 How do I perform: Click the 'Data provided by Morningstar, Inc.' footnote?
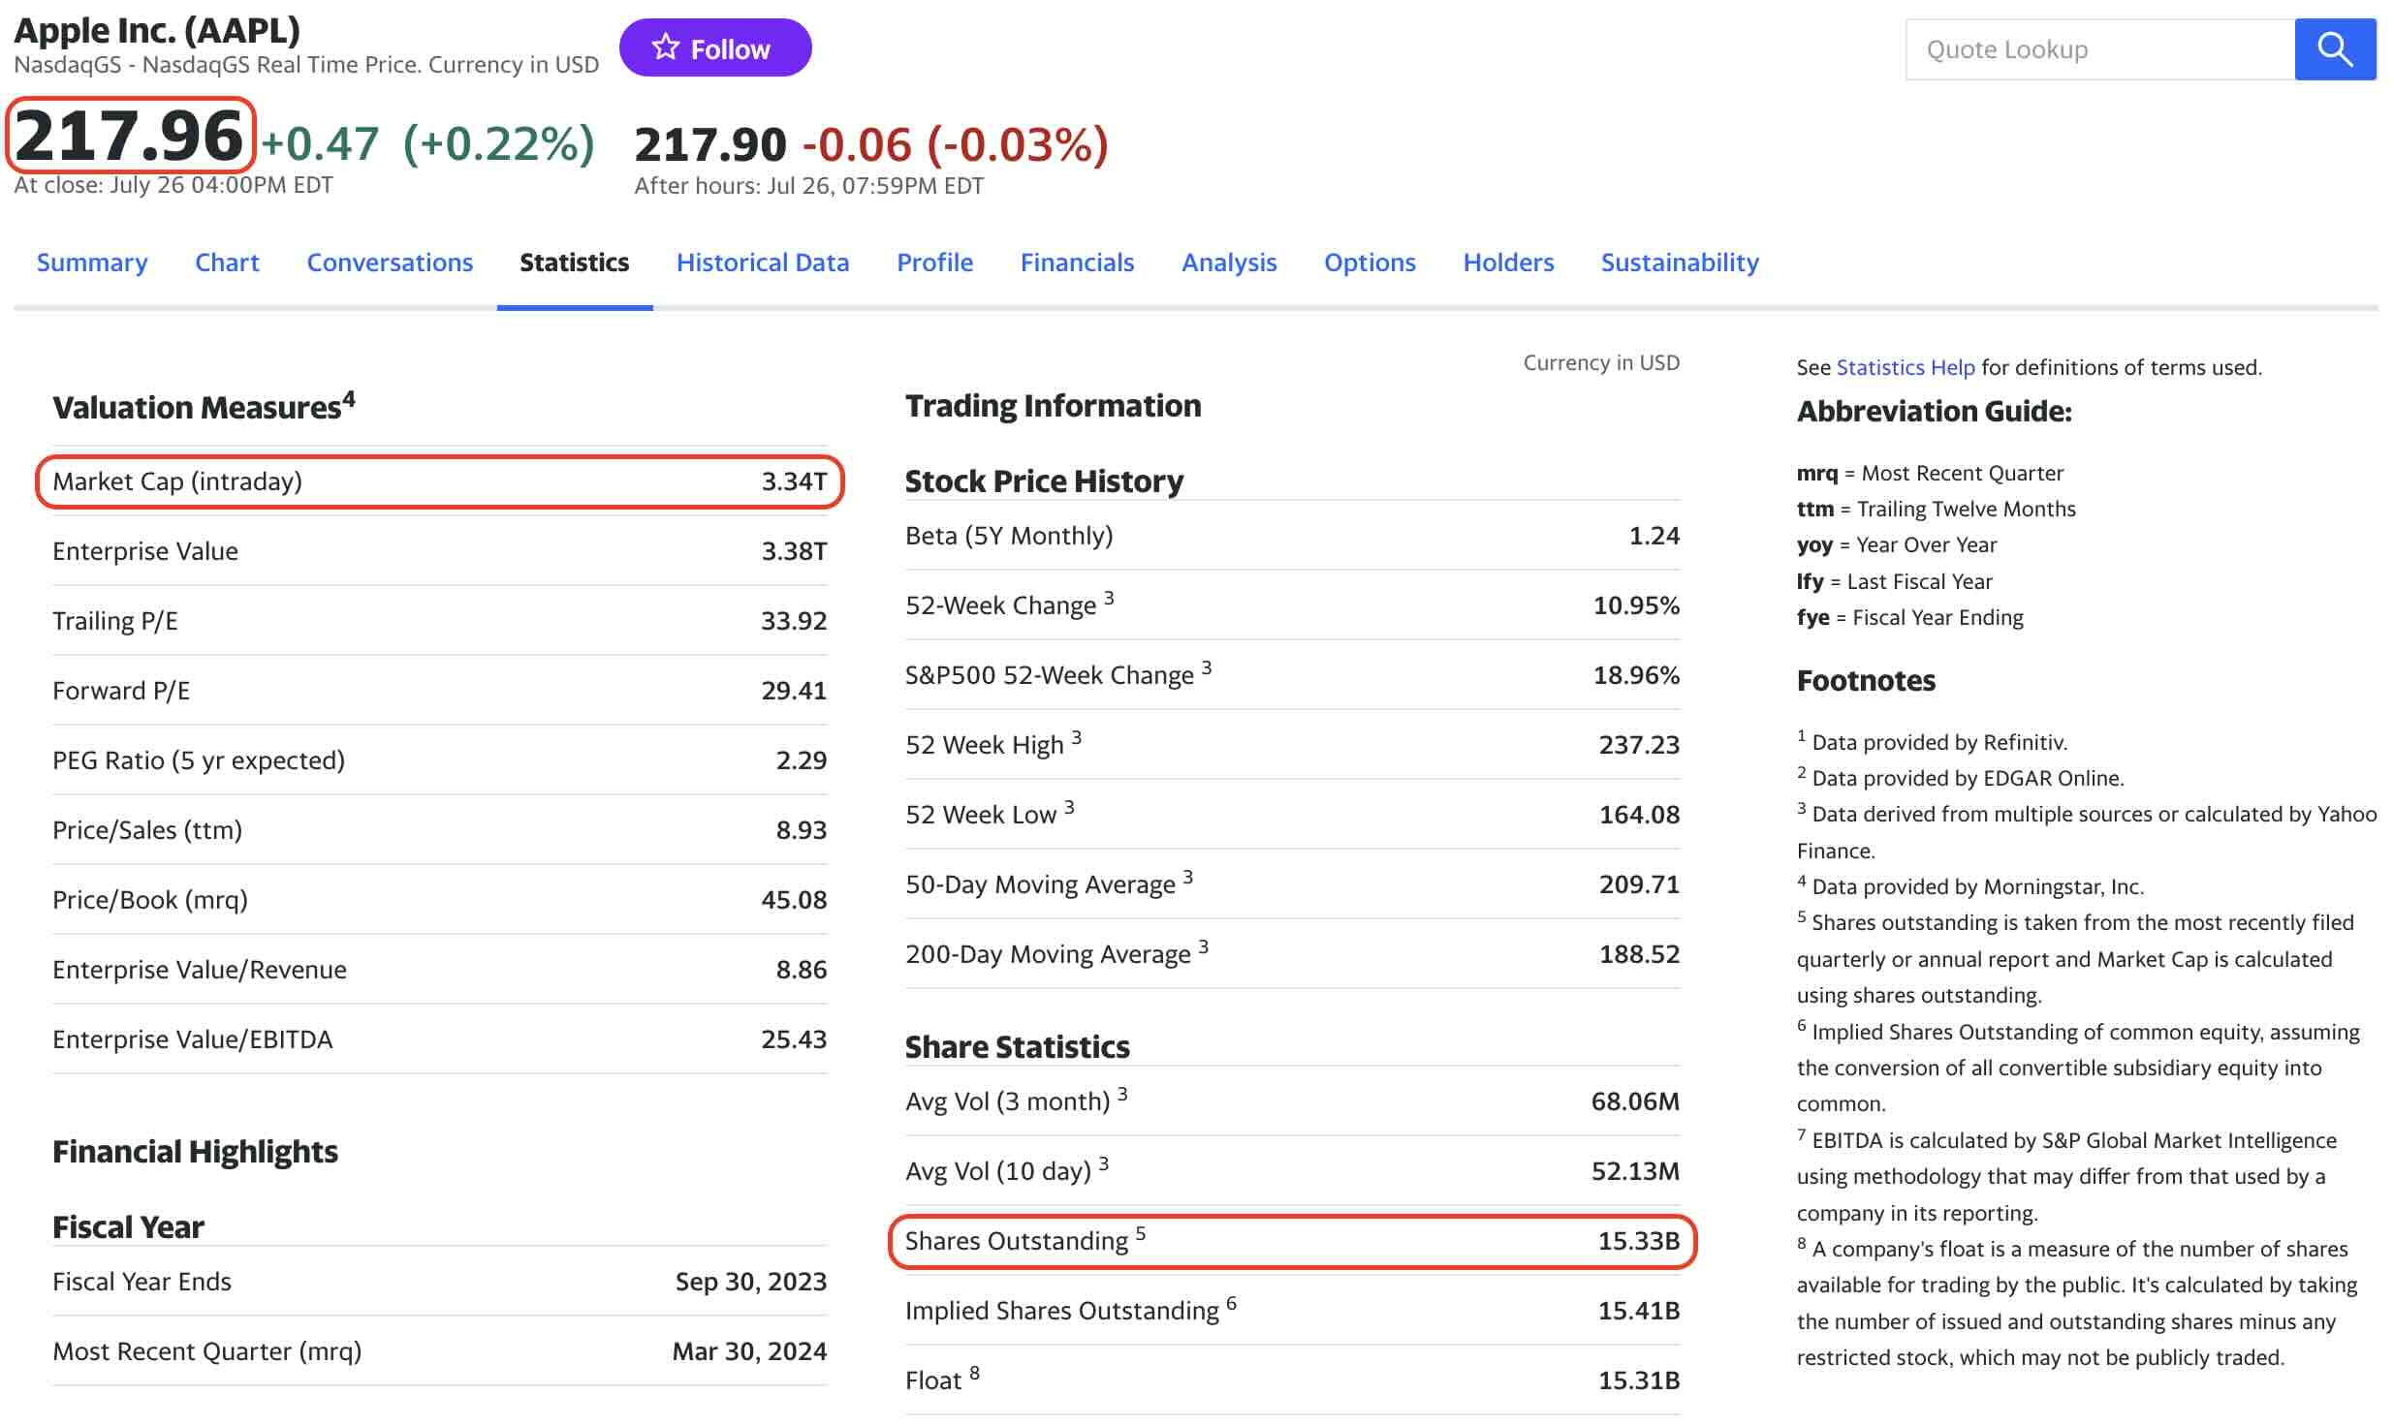(1970, 885)
